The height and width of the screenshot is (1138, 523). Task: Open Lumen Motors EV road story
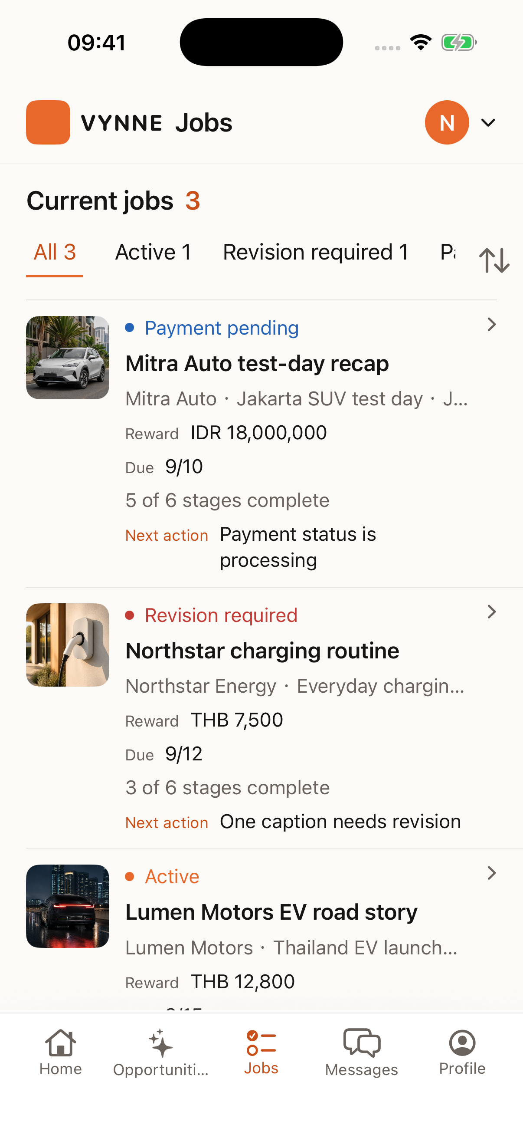click(271, 912)
